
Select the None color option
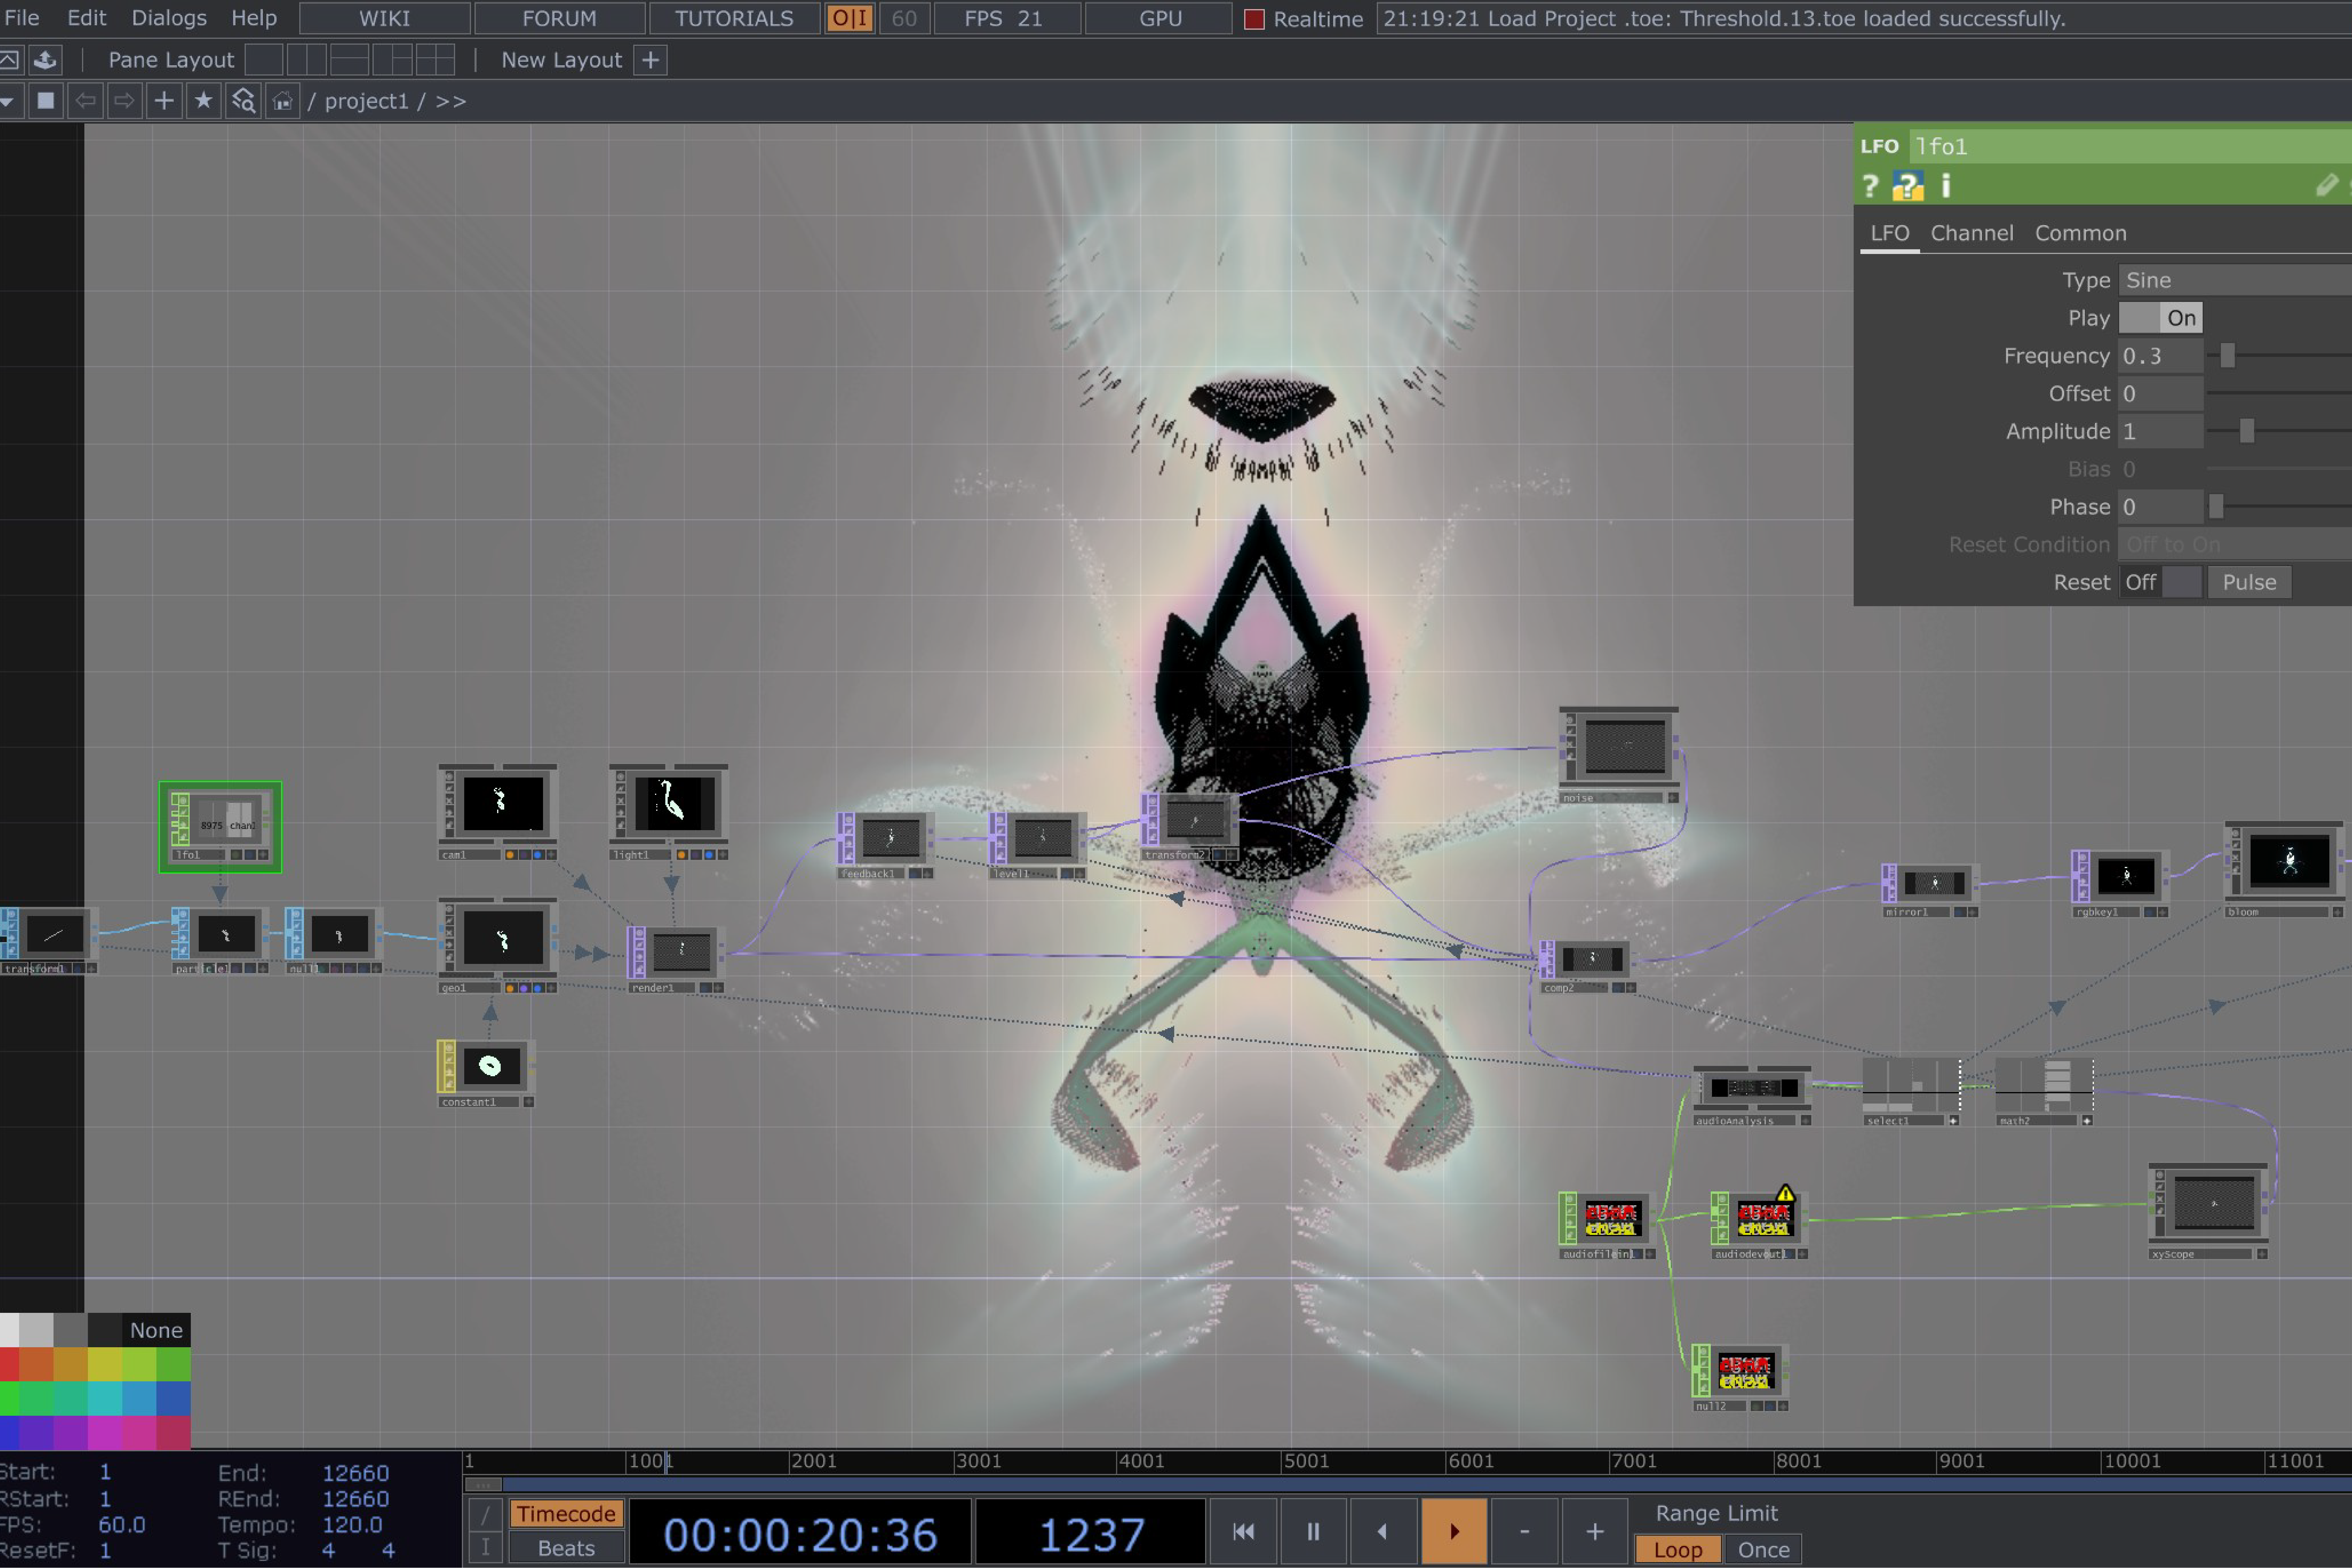coord(156,1330)
